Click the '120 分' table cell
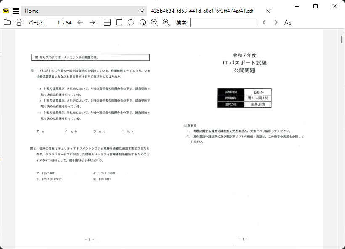Viewport: 345px width, 249px height. tap(258, 92)
